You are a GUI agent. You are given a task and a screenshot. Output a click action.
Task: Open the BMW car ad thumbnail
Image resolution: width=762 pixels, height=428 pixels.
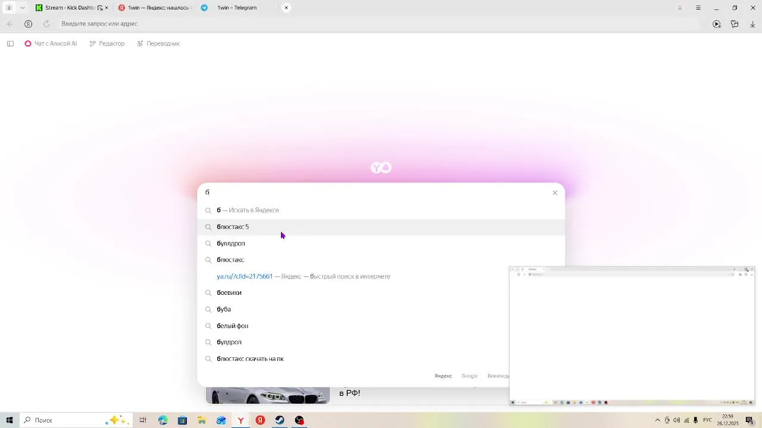pyautogui.click(x=267, y=395)
